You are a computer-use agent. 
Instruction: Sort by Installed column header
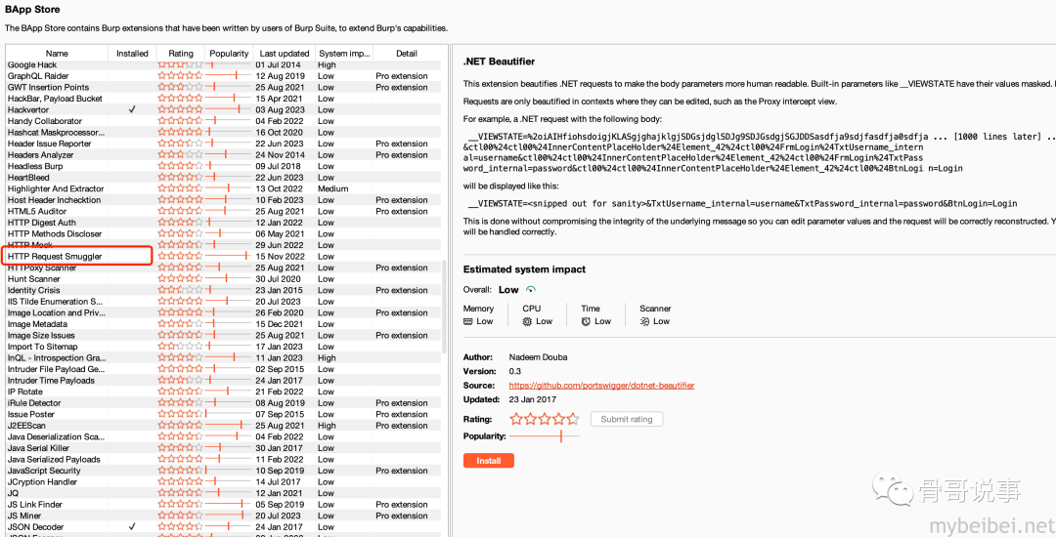click(132, 53)
